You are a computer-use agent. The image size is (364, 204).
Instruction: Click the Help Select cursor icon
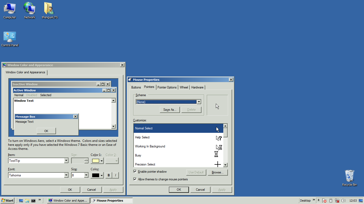(x=219, y=138)
